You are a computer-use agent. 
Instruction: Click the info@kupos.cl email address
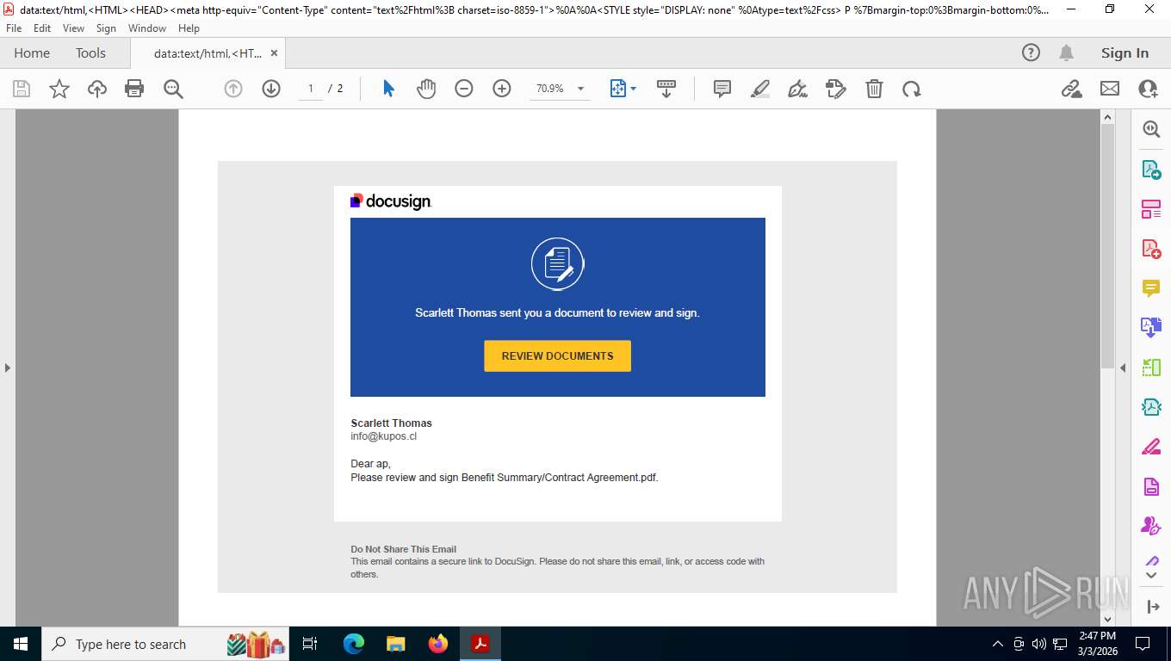[383, 436]
